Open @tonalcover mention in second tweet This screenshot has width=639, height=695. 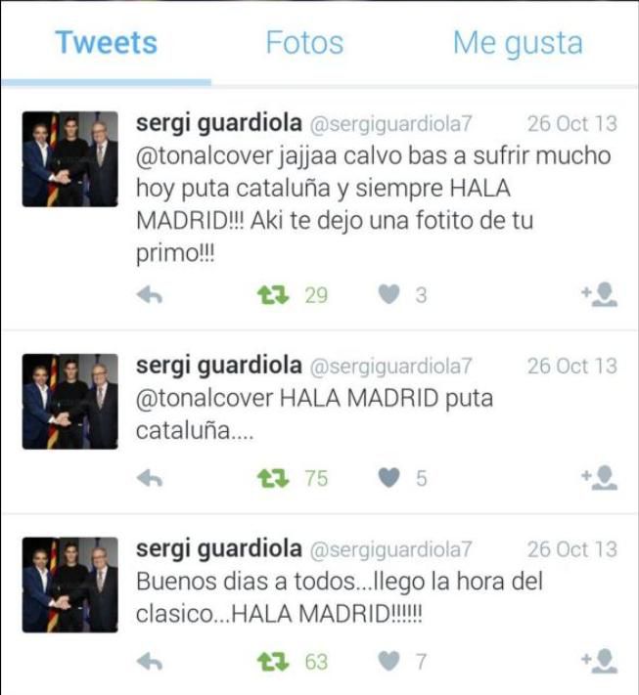click(x=205, y=399)
